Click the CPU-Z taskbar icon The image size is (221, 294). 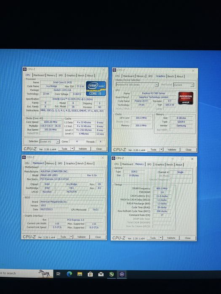click(122, 274)
